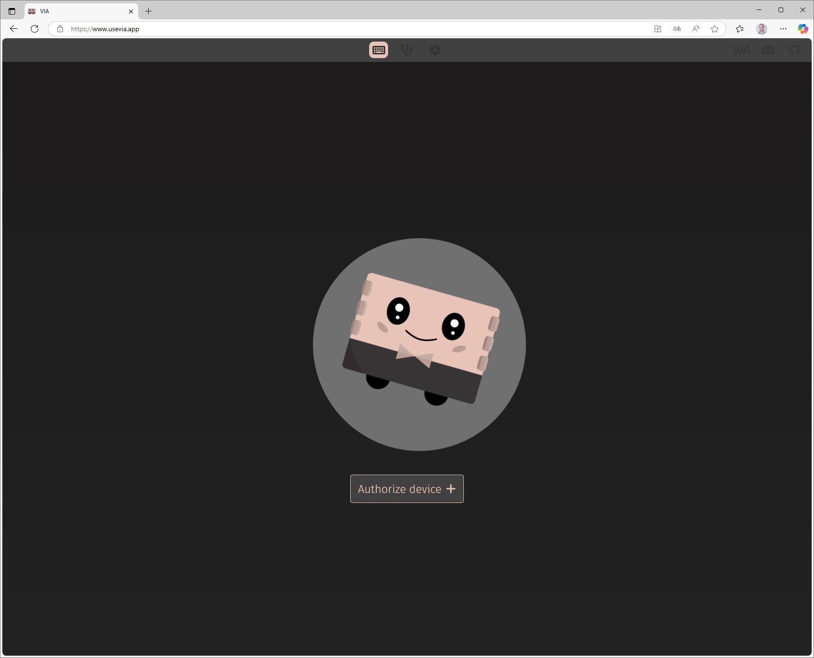The image size is (814, 658).
Task: Select the VIA browser tab
Action: 81,11
